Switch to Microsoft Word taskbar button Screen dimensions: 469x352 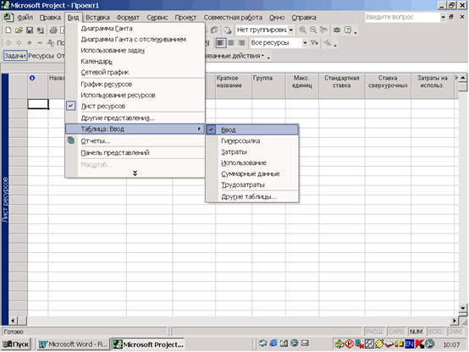tap(73, 344)
